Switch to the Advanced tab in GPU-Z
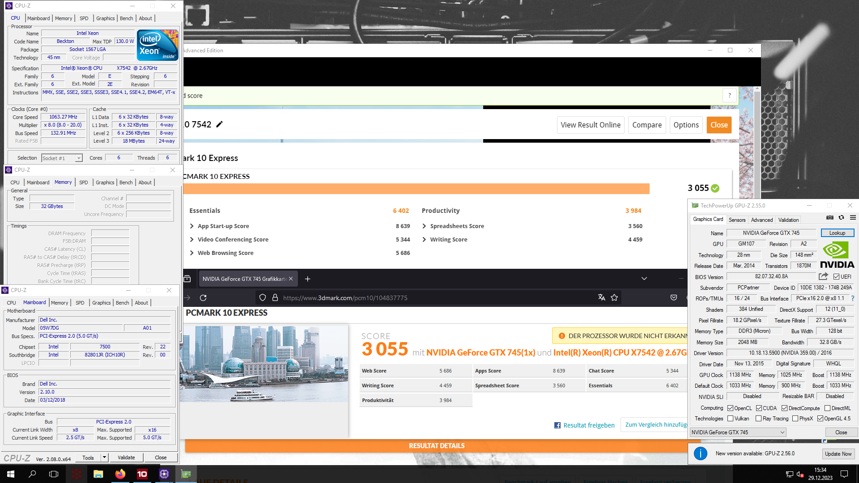Screen dimensions: 859x483 tap(762, 220)
